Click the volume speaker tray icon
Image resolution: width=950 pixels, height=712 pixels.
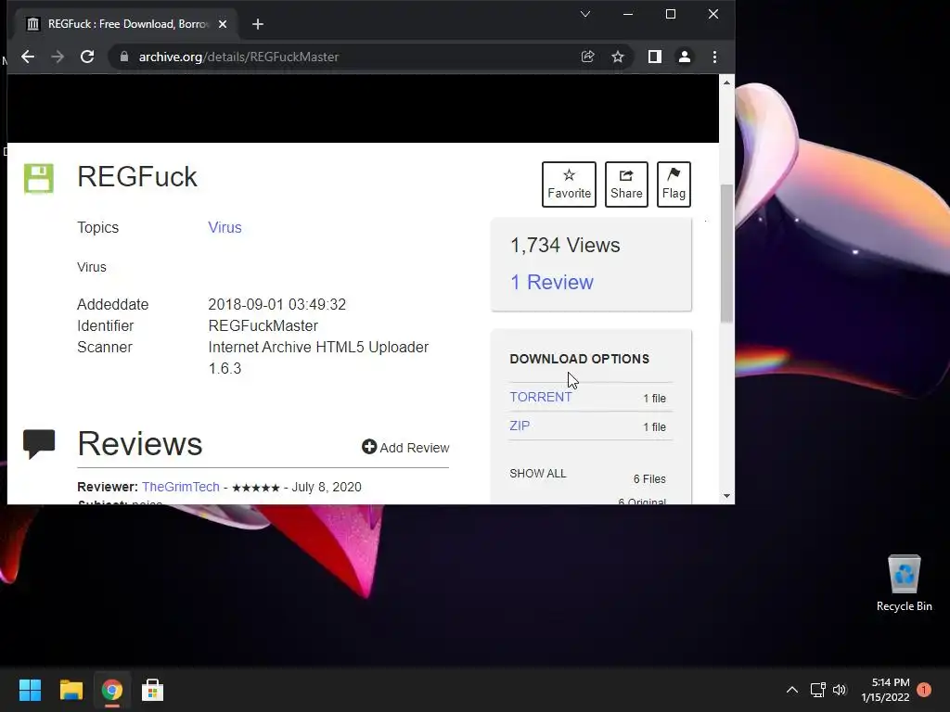pyautogui.click(x=839, y=690)
